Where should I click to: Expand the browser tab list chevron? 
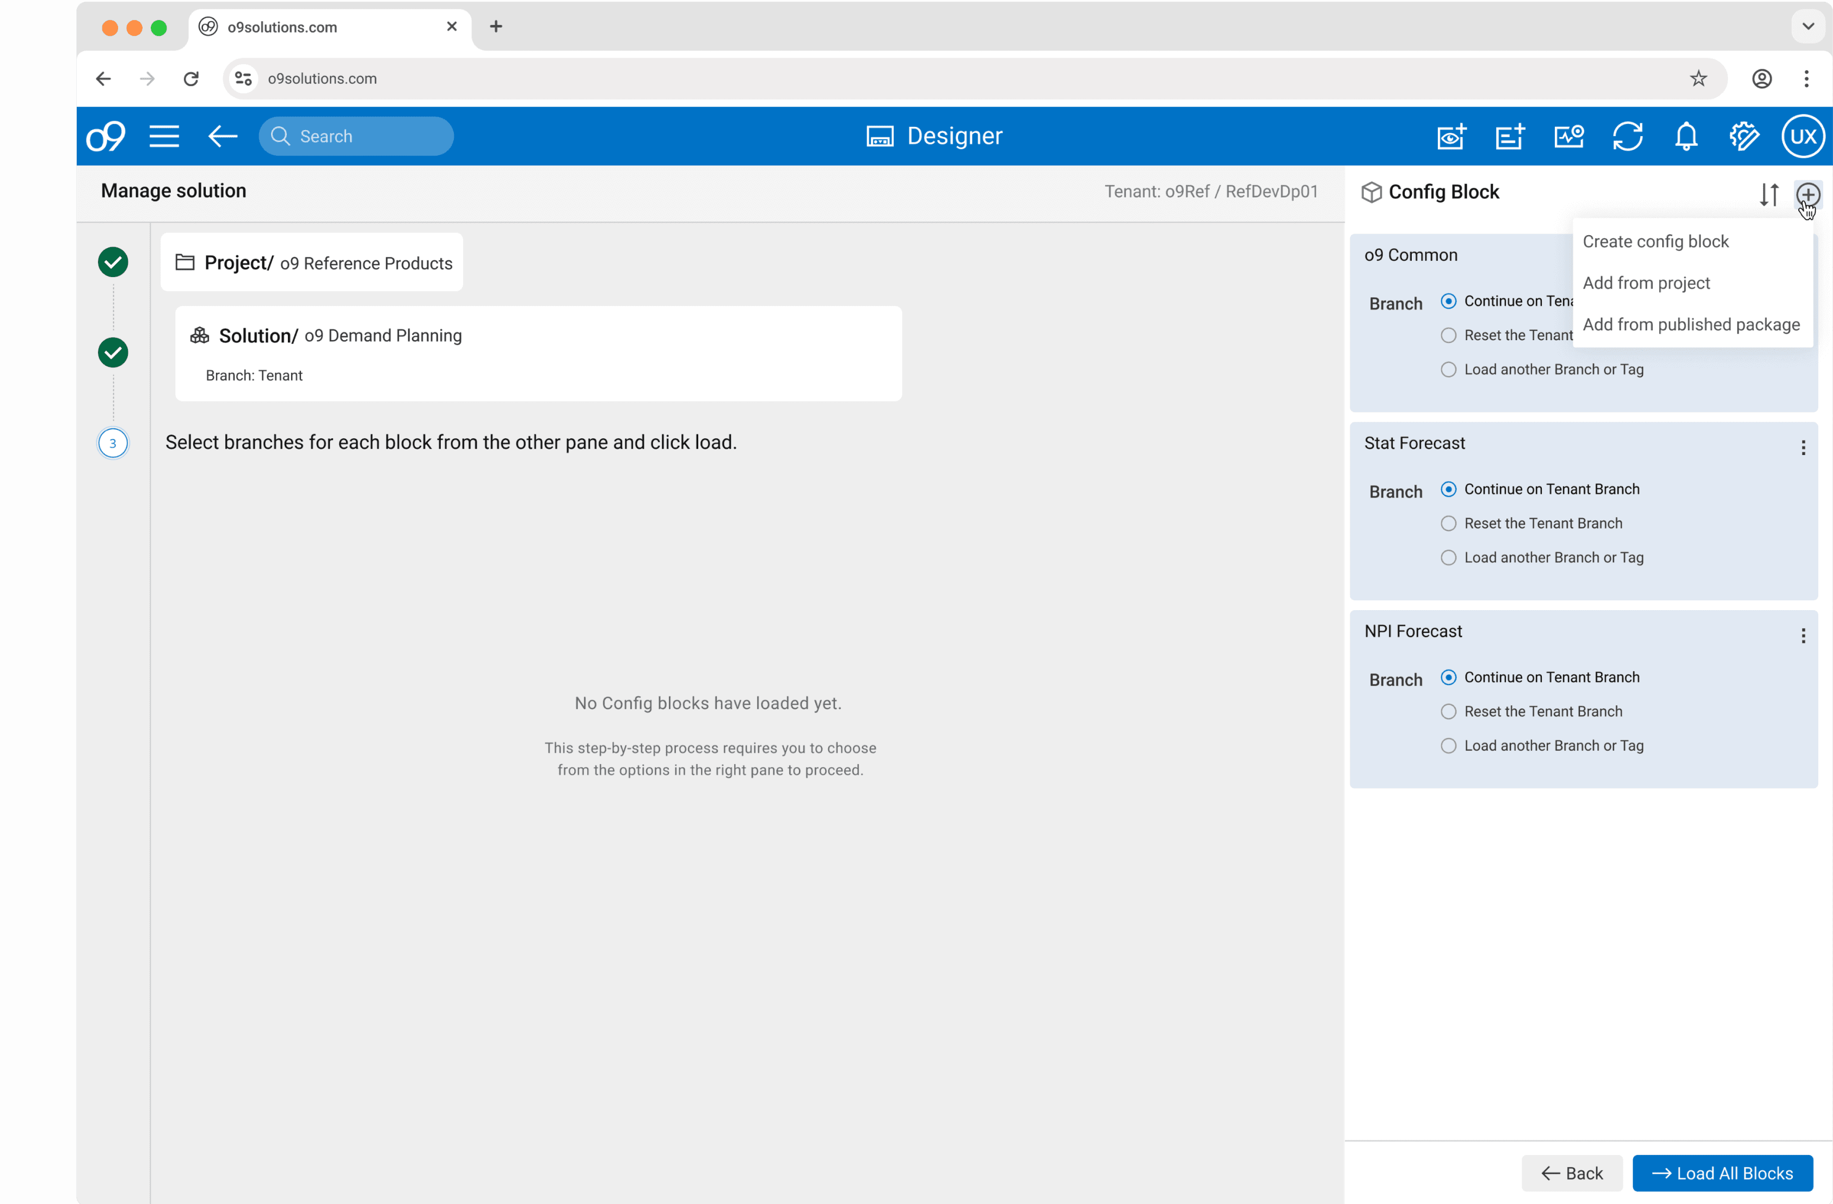[x=1807, y=26]
